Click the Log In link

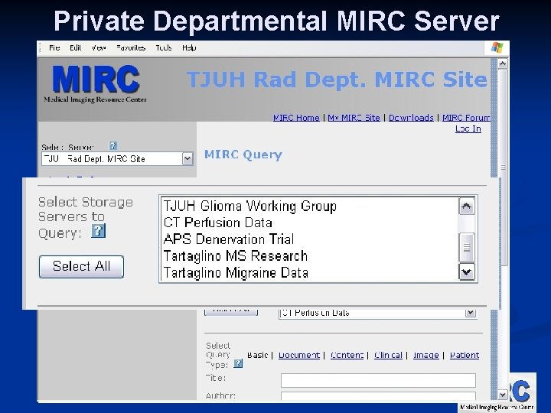tap(468, 129)
